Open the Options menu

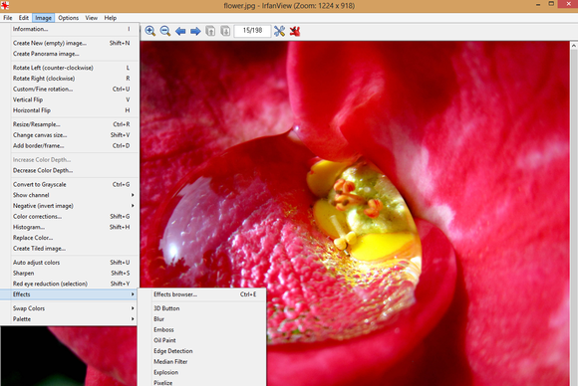pyautogui.click(x=68, y=18)
